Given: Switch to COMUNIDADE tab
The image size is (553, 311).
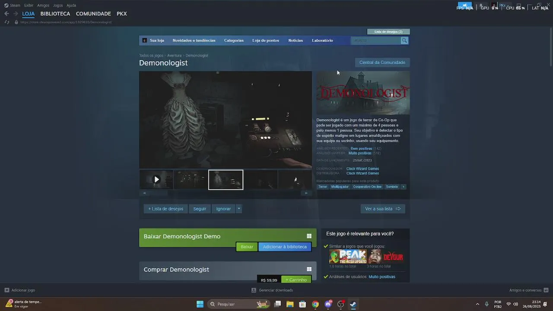Looking at the screenshot, I should pyautogui.click(x=93, y=14).
